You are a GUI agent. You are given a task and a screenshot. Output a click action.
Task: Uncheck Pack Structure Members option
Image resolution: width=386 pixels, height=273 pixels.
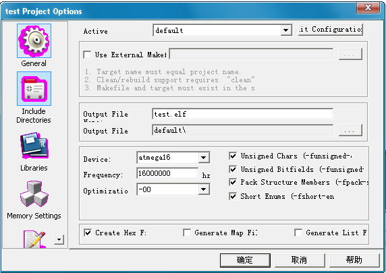pos(233,182)
